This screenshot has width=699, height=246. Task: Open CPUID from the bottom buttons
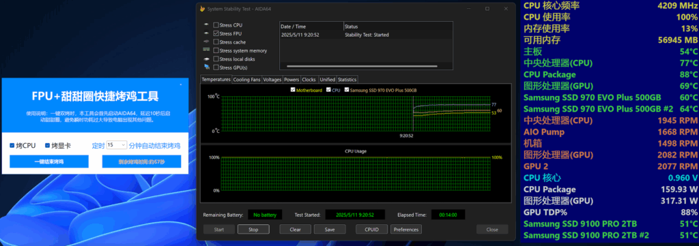372,230
